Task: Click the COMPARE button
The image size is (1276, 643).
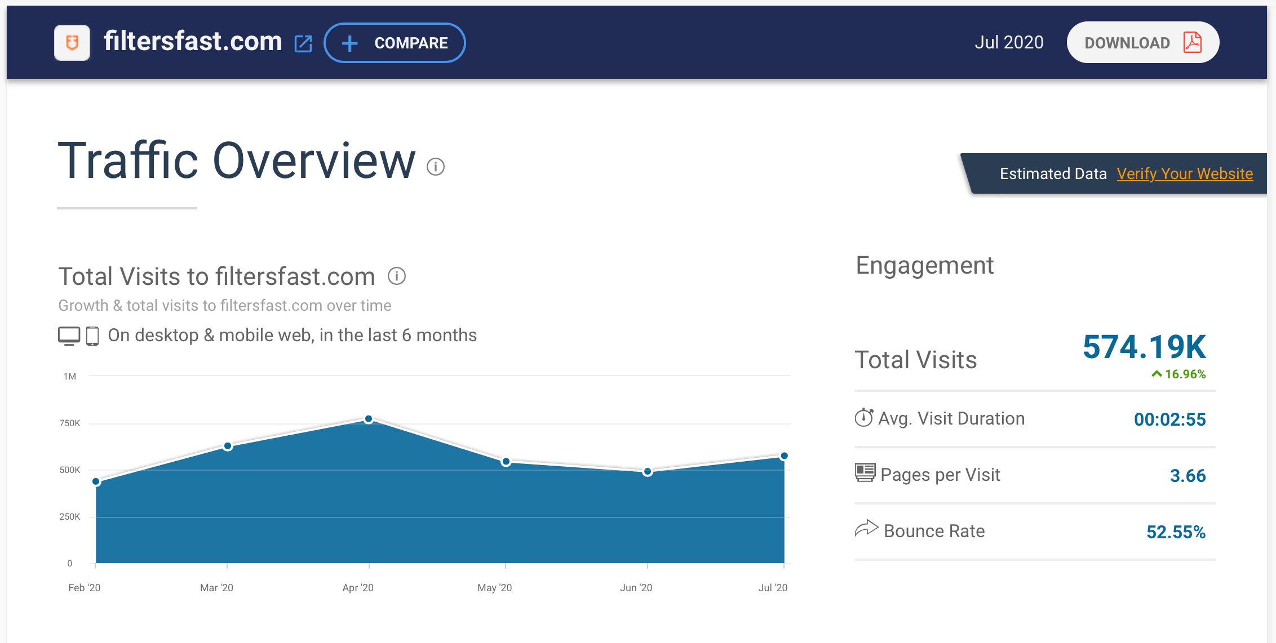Action: [395, 43]
